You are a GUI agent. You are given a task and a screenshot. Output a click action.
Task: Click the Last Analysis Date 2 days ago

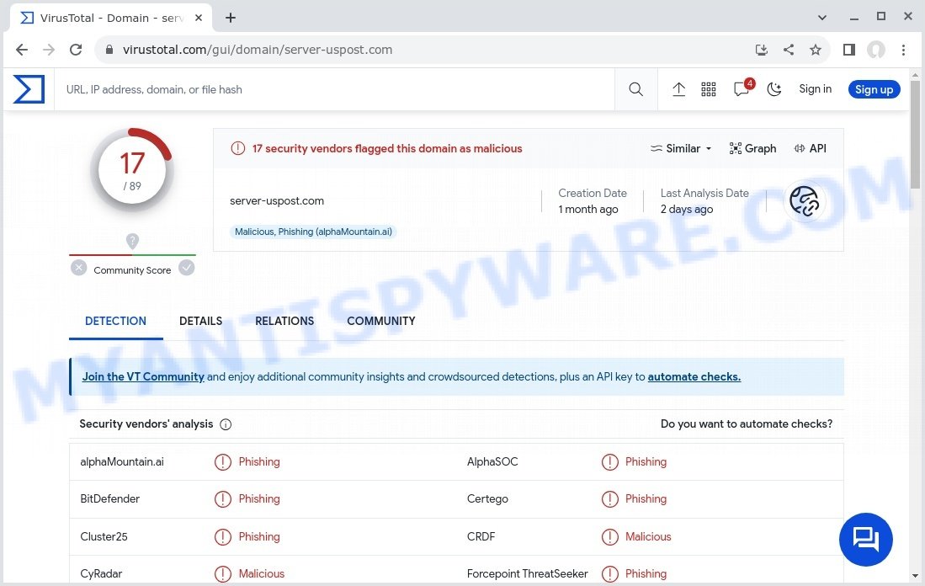click(687, 210)
